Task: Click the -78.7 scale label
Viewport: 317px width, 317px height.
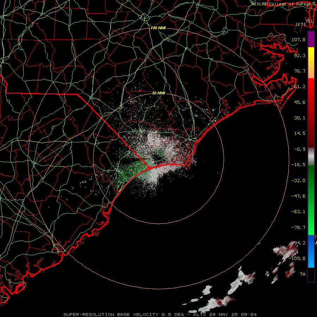Action: tap(298, 228)
